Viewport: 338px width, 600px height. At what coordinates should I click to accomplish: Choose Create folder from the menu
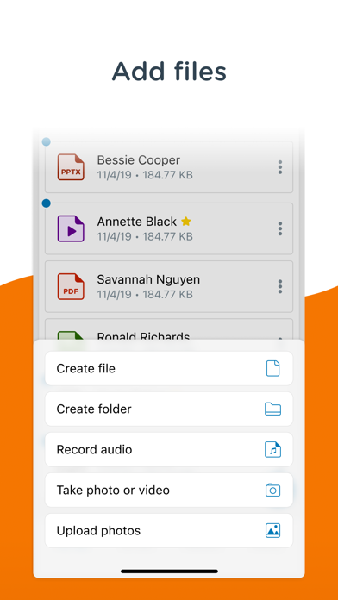click(x=169, y=409)
